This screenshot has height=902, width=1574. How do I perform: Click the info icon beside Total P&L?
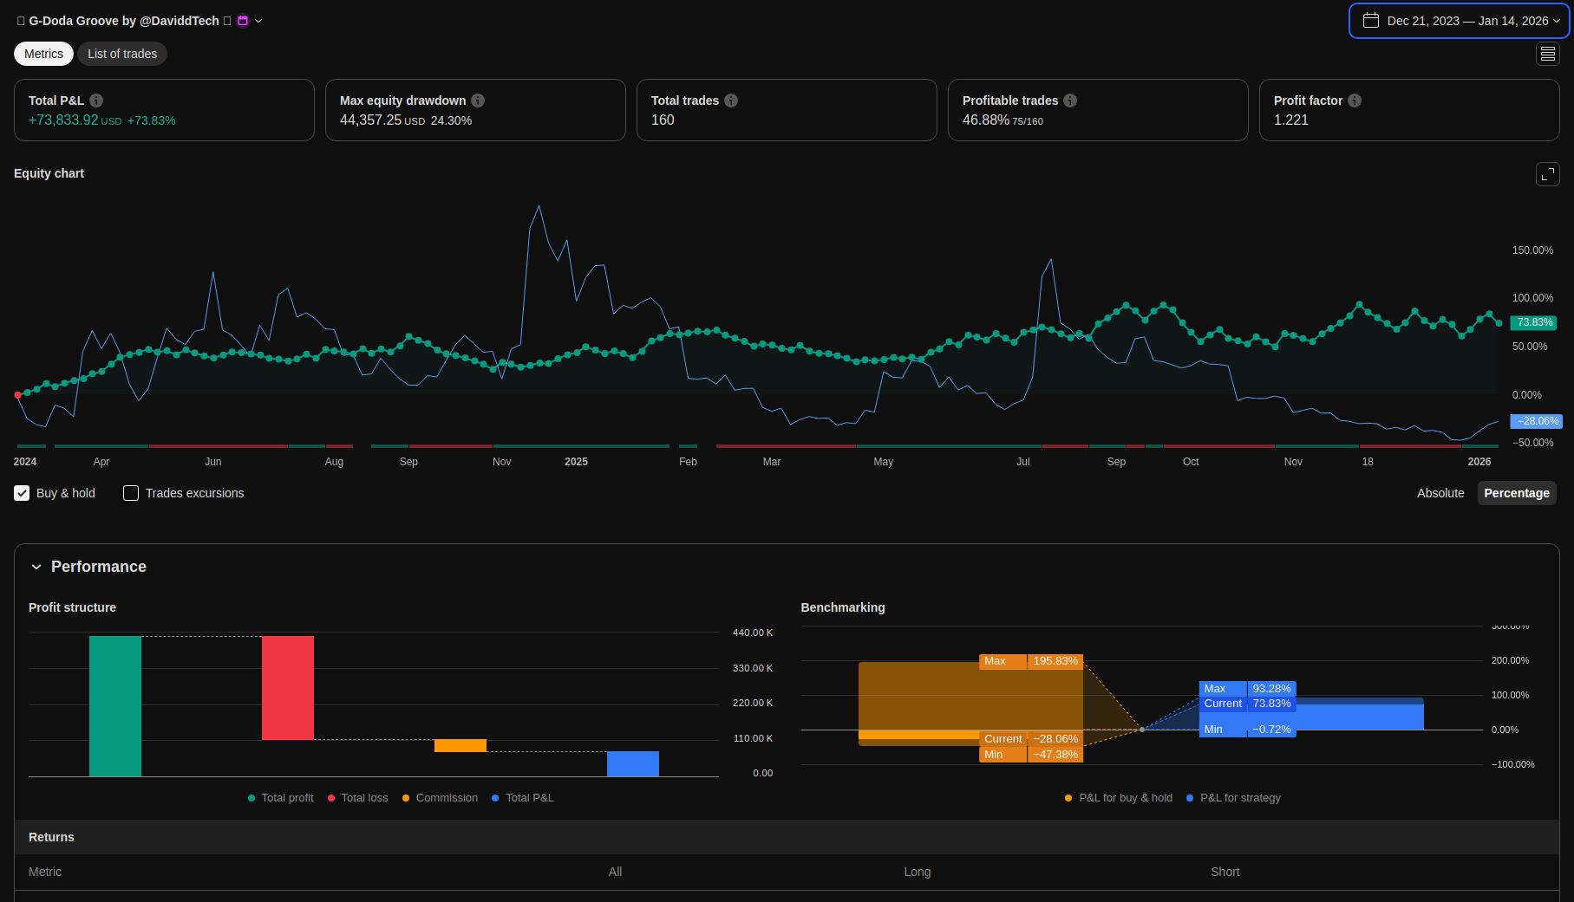coord(96,101)
